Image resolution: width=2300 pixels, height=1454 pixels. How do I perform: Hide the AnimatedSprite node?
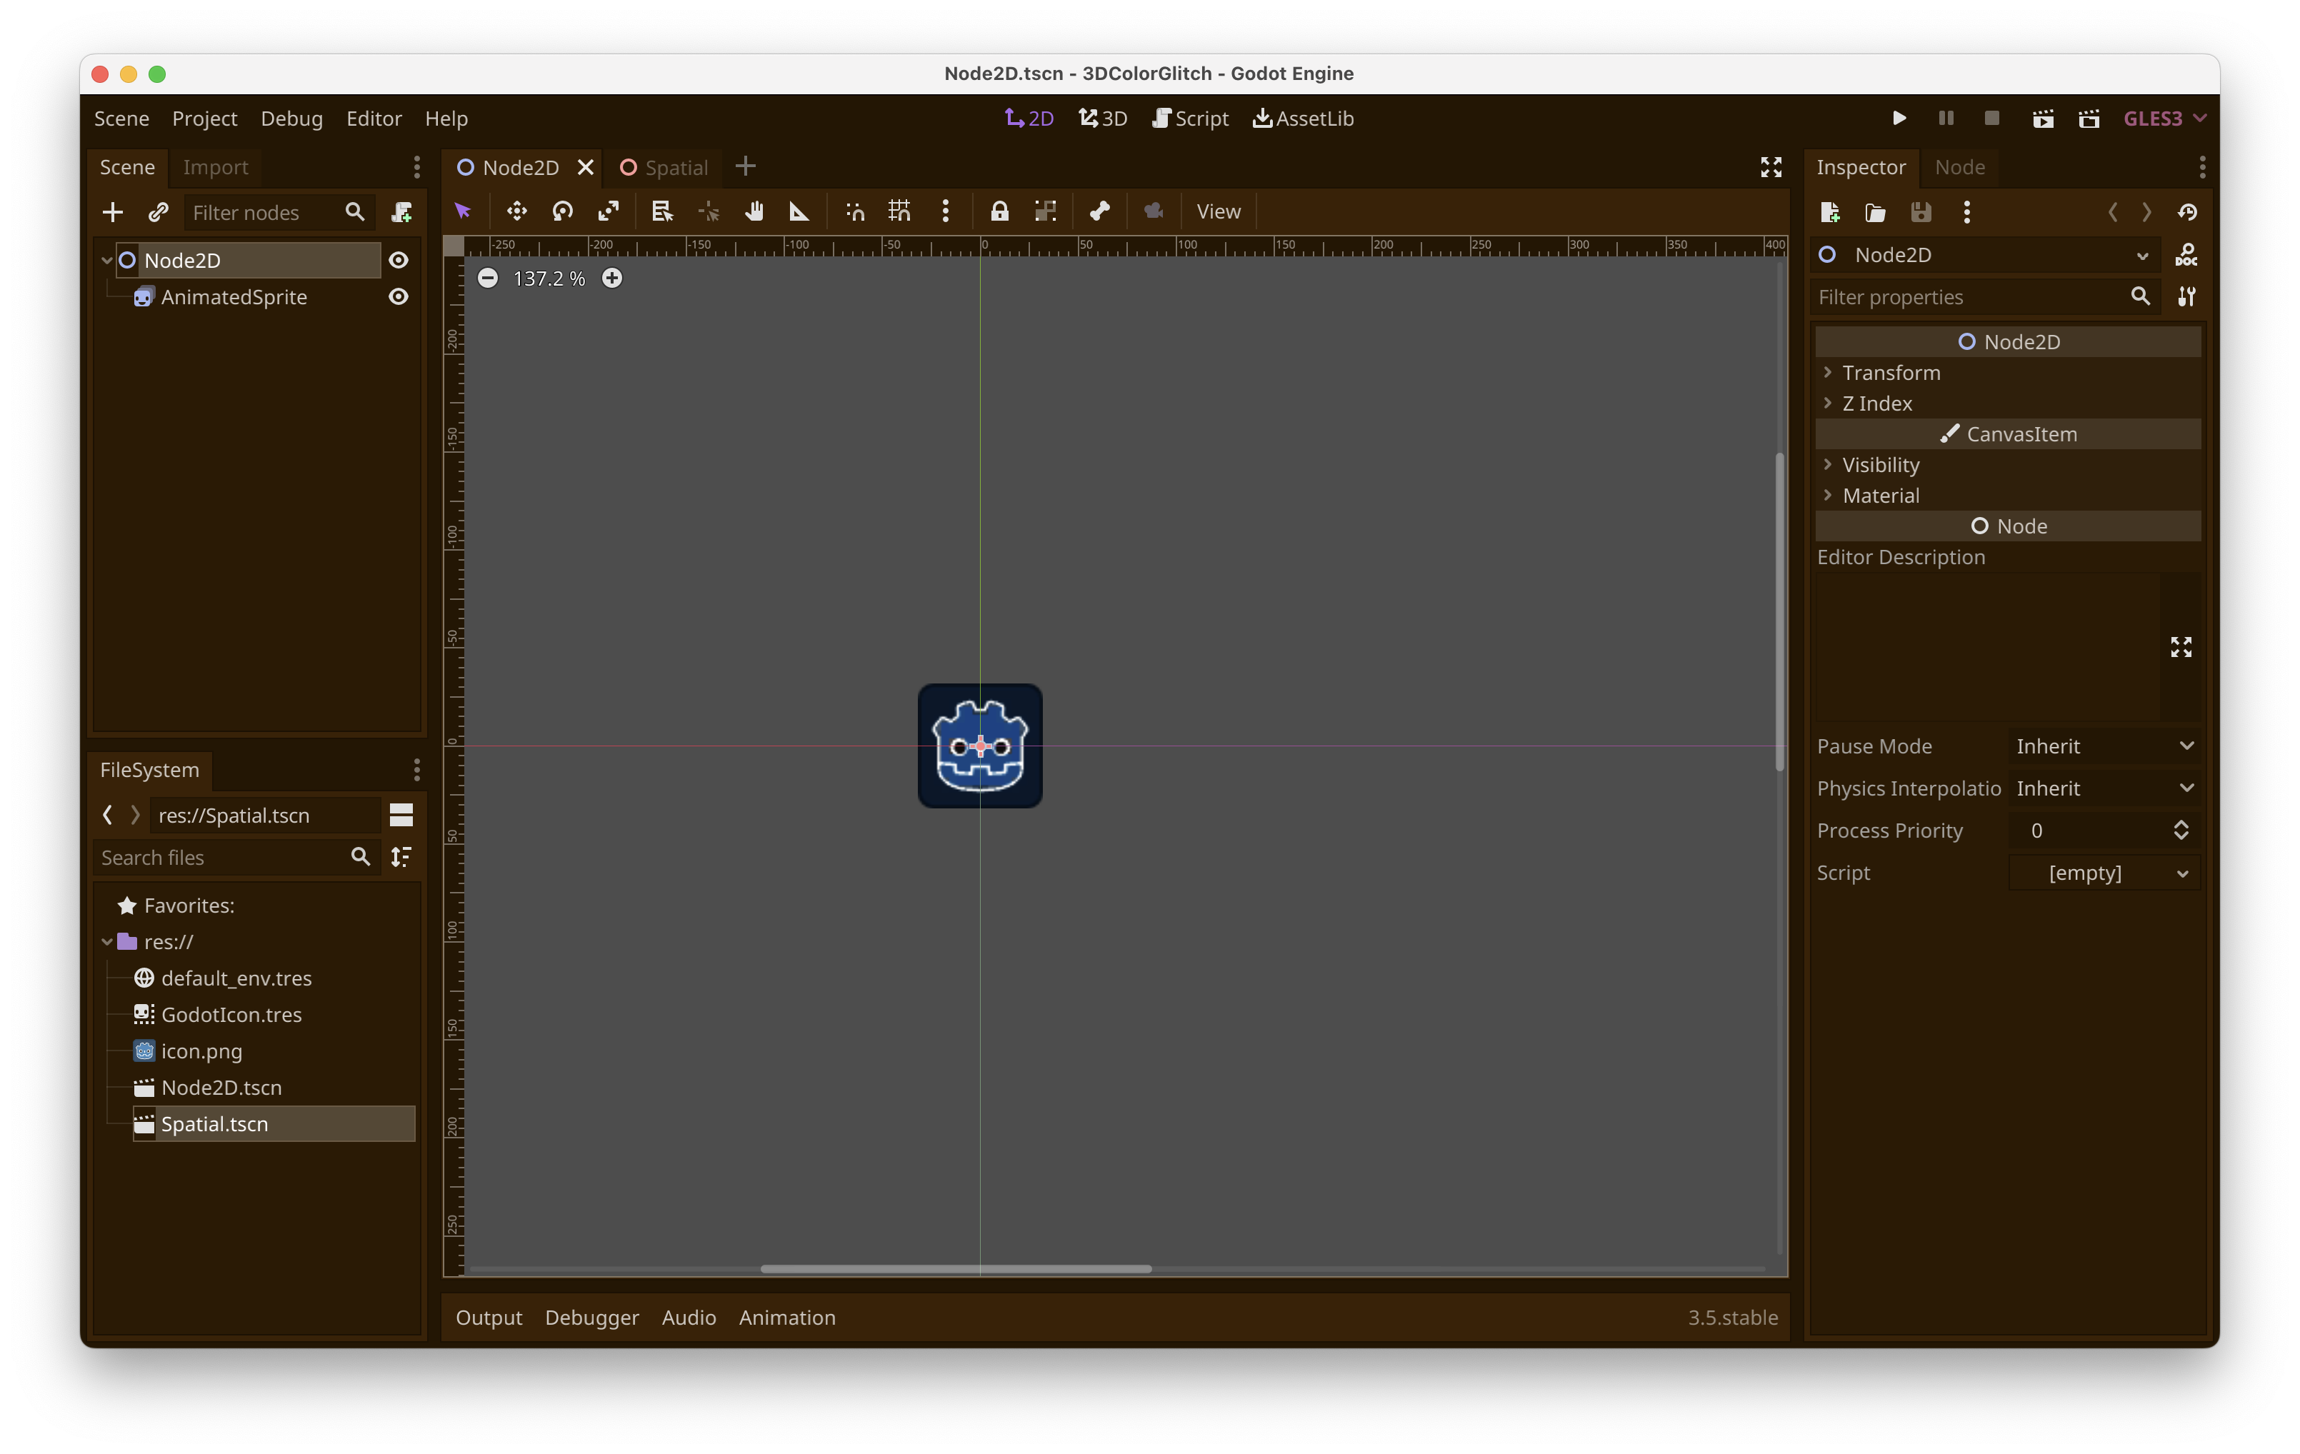click(x=399, y=297)
